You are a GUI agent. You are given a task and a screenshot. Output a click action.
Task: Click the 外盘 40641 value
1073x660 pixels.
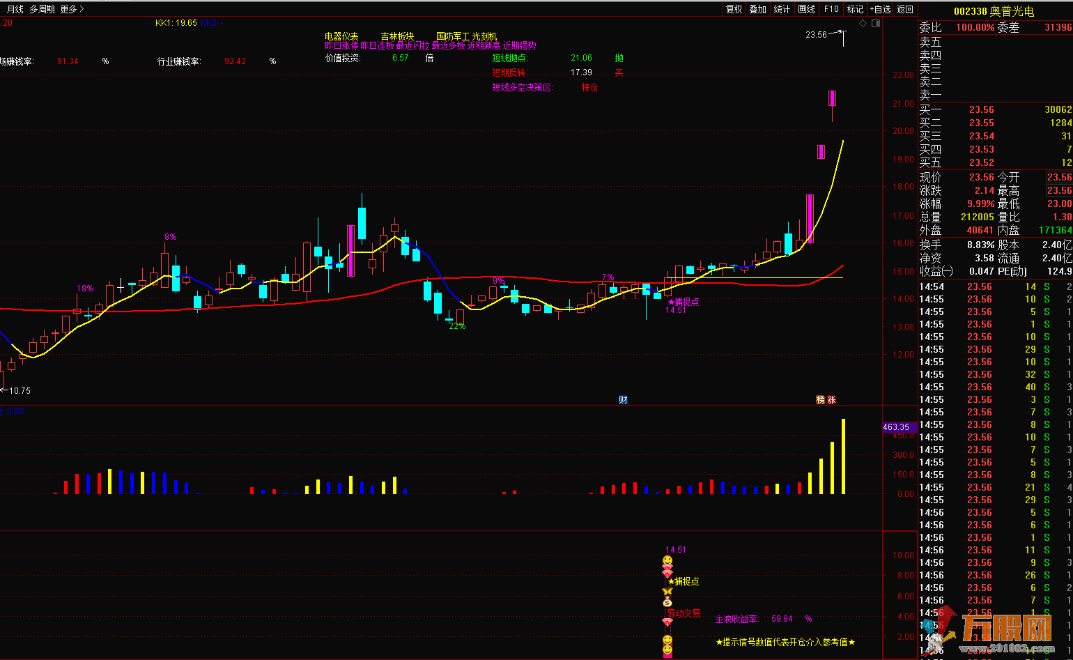pos(980,230)
